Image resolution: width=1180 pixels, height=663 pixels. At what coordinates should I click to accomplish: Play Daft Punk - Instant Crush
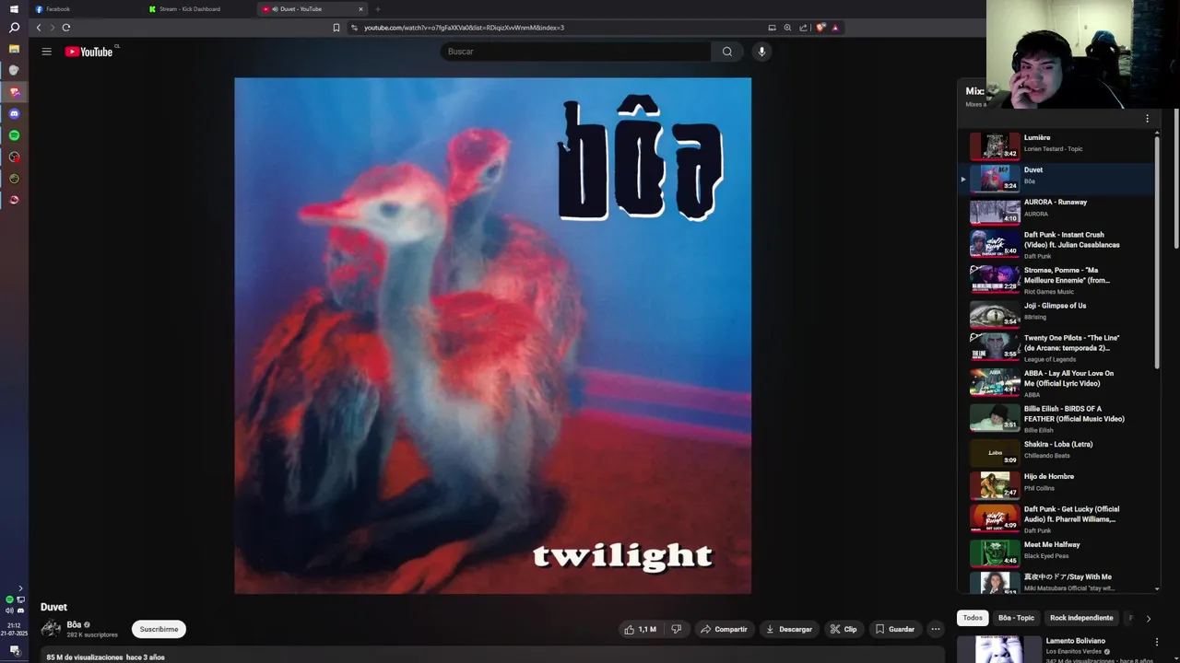[1060, 244]
